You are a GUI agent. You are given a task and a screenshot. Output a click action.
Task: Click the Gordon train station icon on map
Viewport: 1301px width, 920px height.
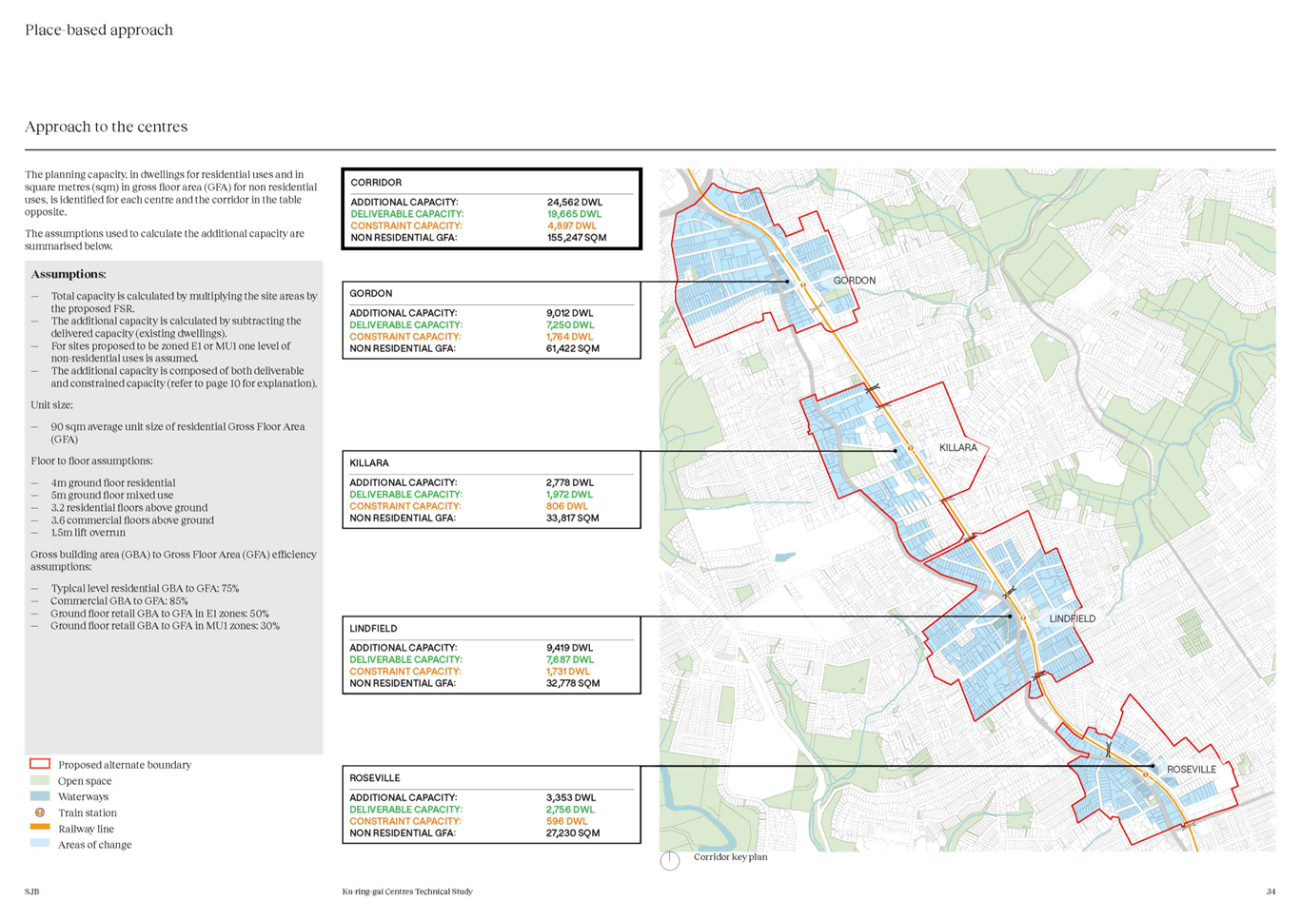pos(803,285)
